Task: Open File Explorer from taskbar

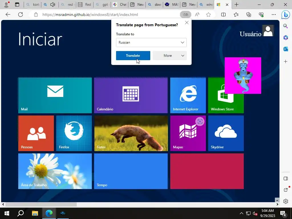Action: [35, 213]
